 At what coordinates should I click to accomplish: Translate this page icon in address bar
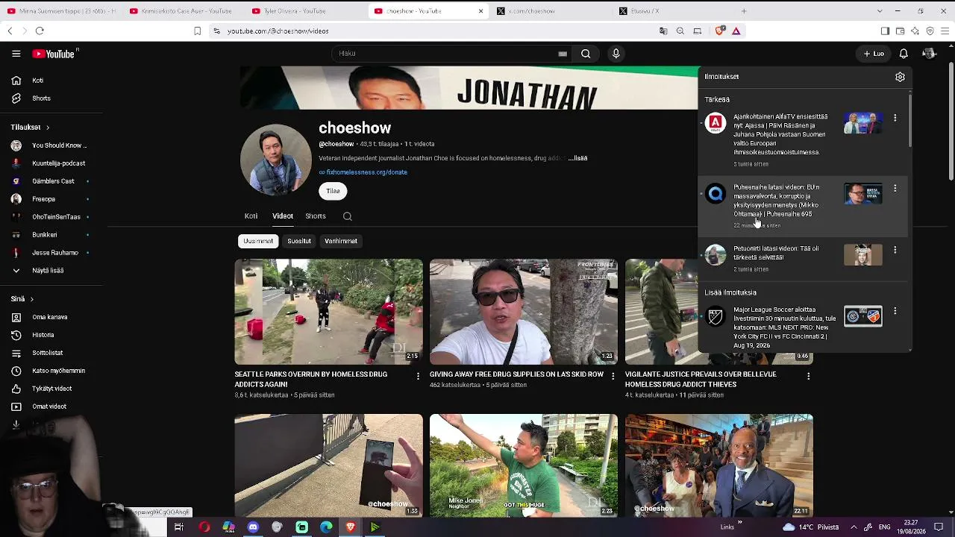pyautogui.click(x=663, y=31)
